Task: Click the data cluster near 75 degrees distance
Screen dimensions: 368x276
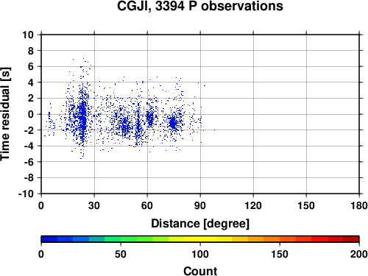Action: (174, 123)
